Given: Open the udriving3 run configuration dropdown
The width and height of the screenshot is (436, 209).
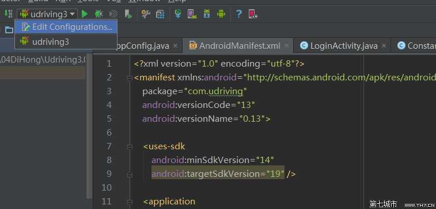Looking at the screenshot, I should [x=47, y=14].
